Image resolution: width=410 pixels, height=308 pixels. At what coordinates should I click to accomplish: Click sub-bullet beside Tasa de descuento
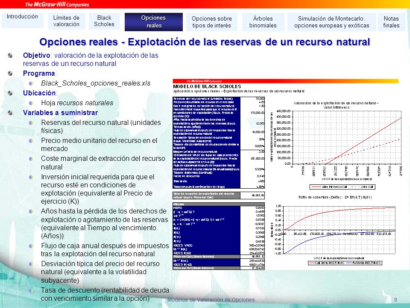pos(31,290)
